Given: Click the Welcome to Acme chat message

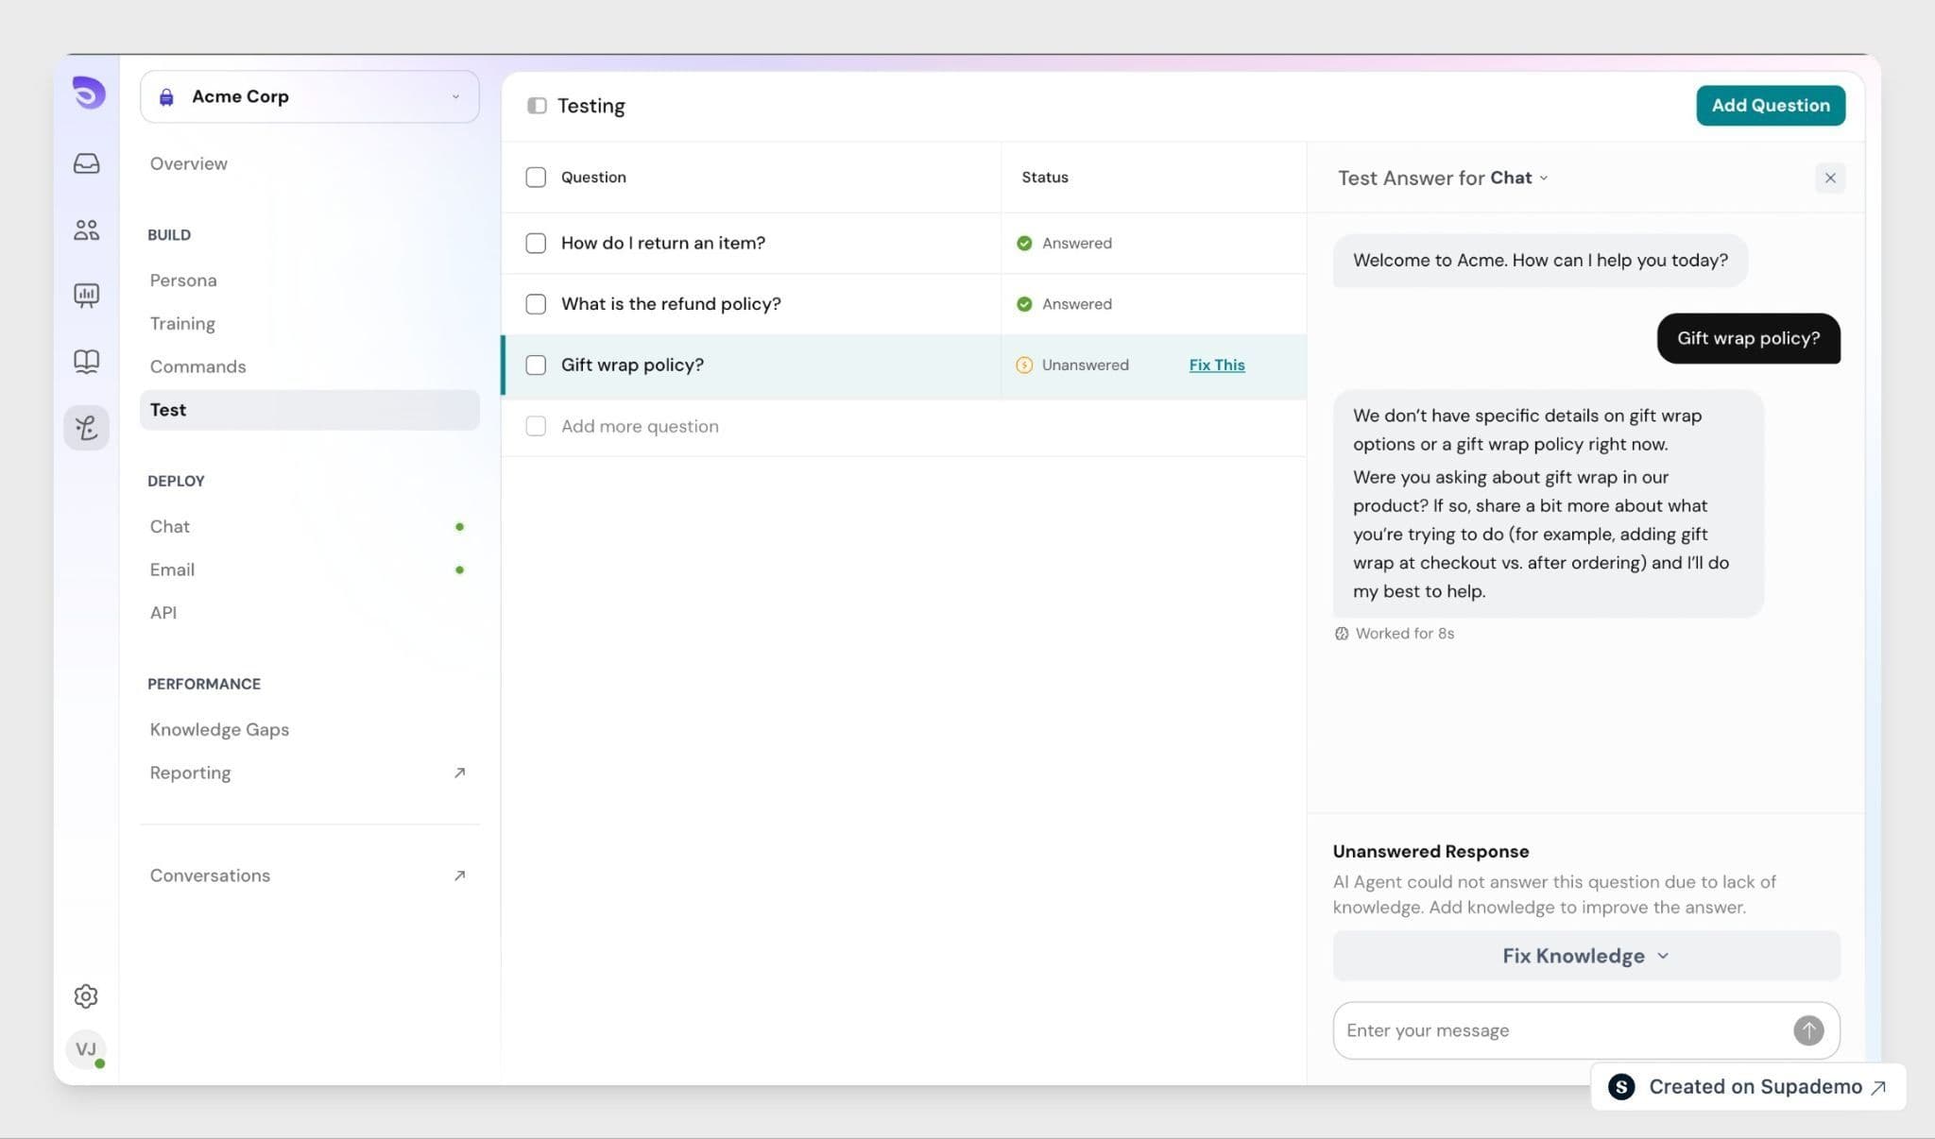Looking at the screenshot, I should coord(1540,261).
